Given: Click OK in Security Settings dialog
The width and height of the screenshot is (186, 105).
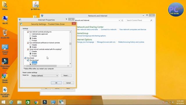Looking at the screenshot, I should point(56,83).
